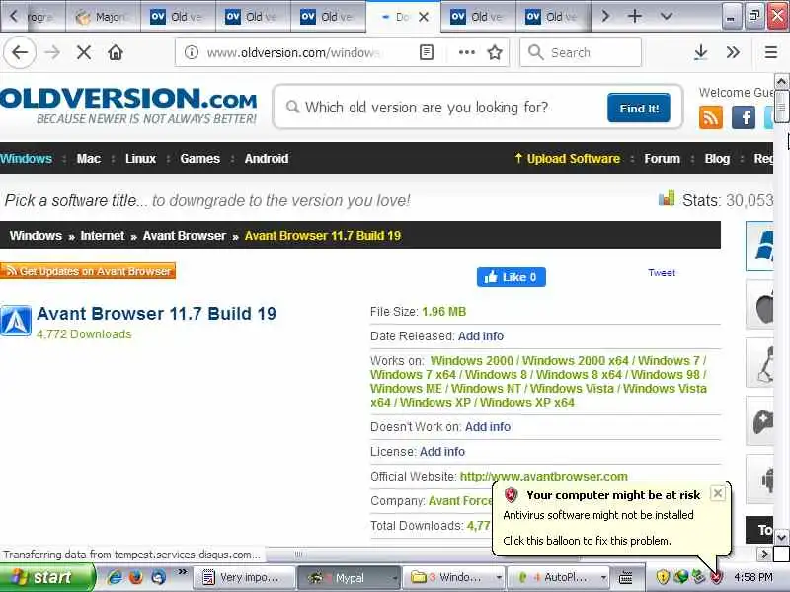List all tabs dropdown arrow
790x592 pixels.
pyautogui.click(x=666, y=16)
